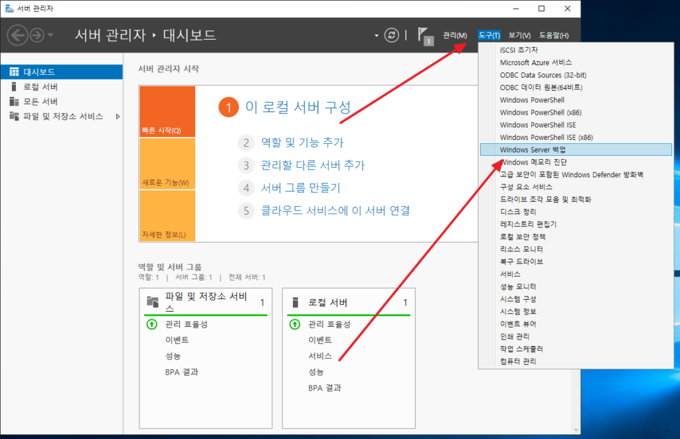Viewport: 680px width, 439px height.
Task: Click 서비스 in the Local Server tile
Action: [320, 356]
